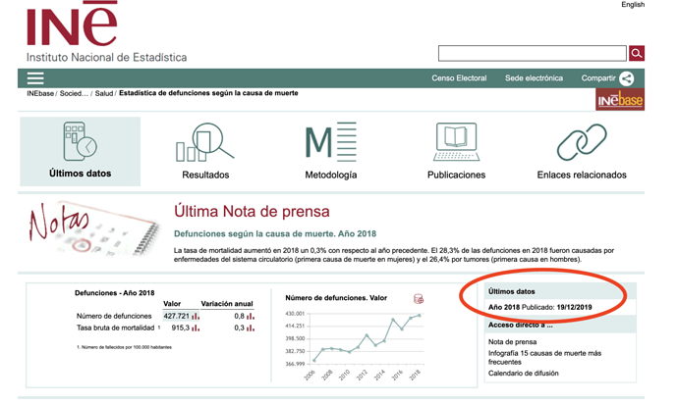Click the Publicaciones laptop book icon
Image resolution: width=678 pixels, height=403 pixels.
pos(456,142)
